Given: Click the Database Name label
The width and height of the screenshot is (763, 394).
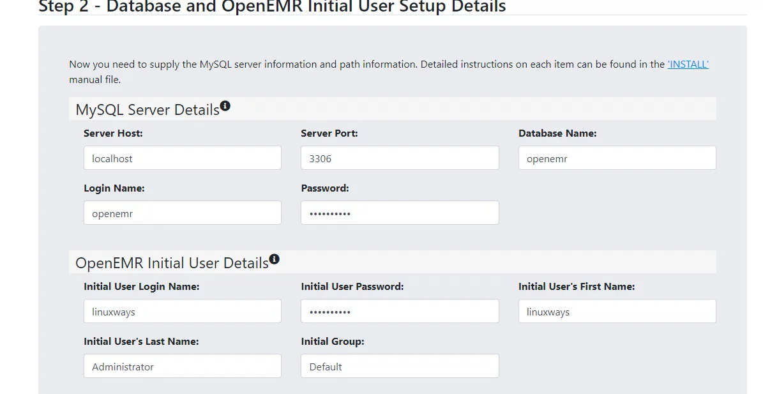Looking at the screenshot, I should (557, 133).
